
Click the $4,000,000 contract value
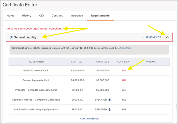click(77, 80)
